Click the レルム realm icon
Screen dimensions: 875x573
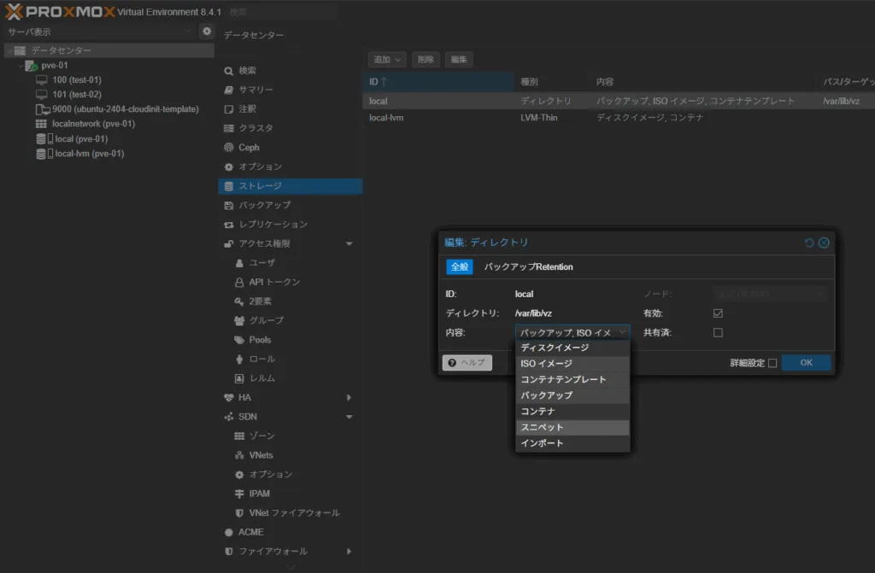[x=239, y=378]
